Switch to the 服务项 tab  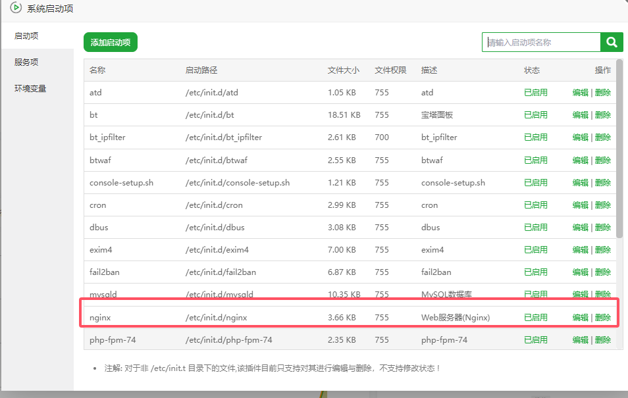26,62
